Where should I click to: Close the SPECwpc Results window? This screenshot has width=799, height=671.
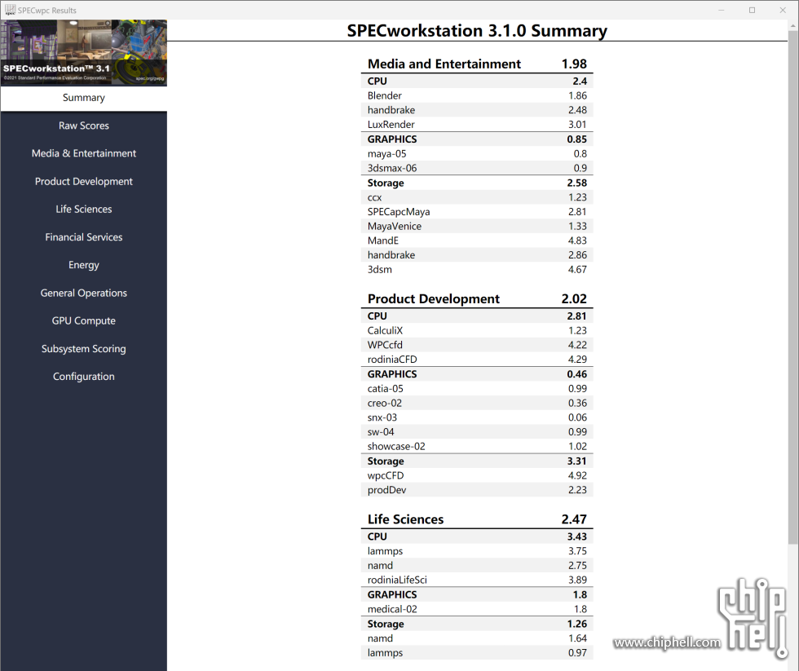(783, 10)
